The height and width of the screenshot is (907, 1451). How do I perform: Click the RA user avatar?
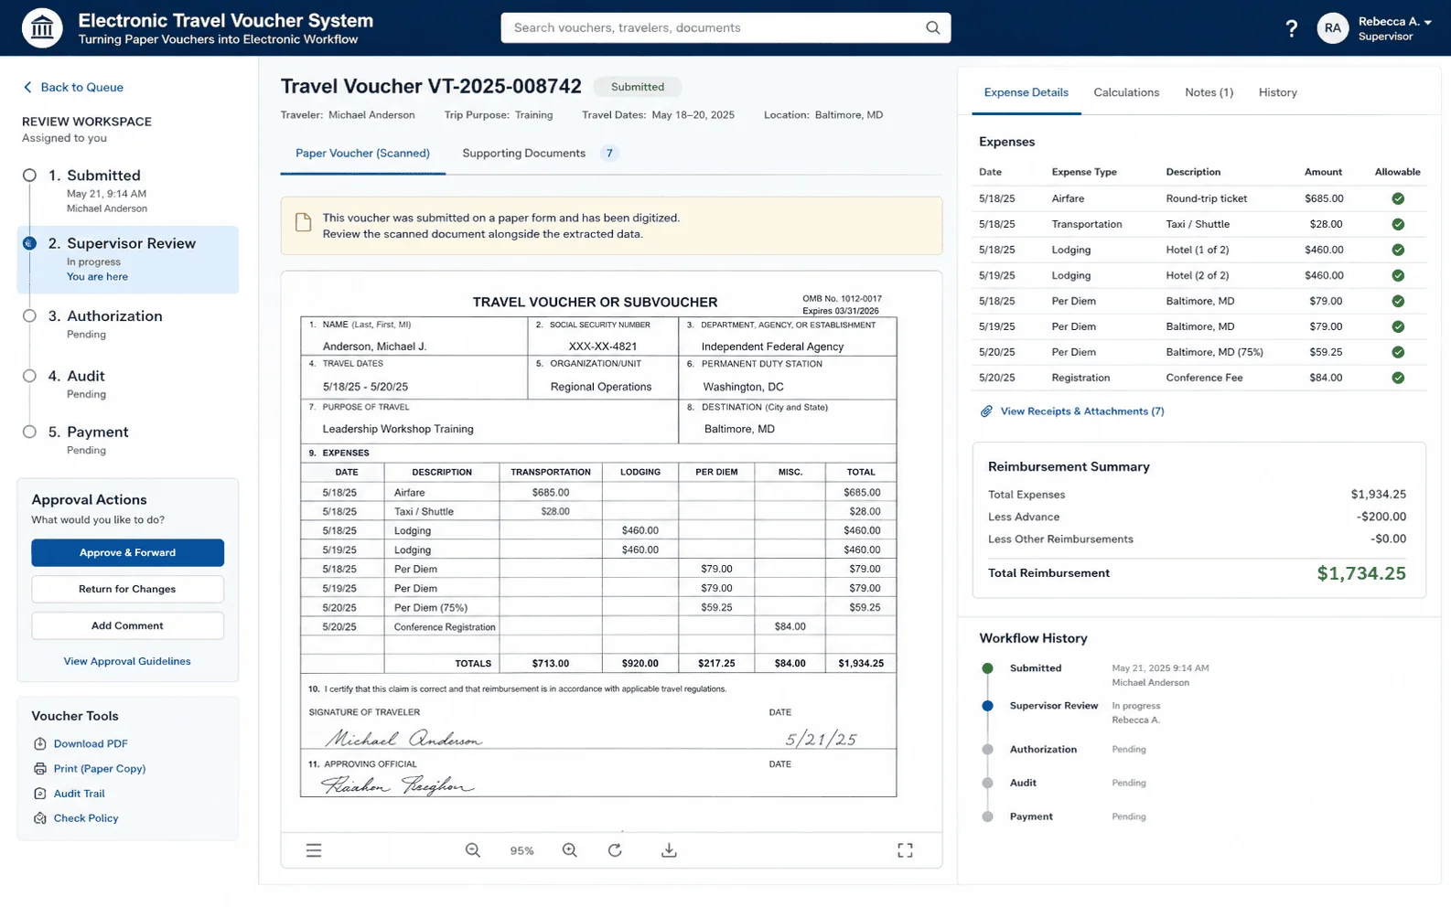click(x=1332, y=28)
